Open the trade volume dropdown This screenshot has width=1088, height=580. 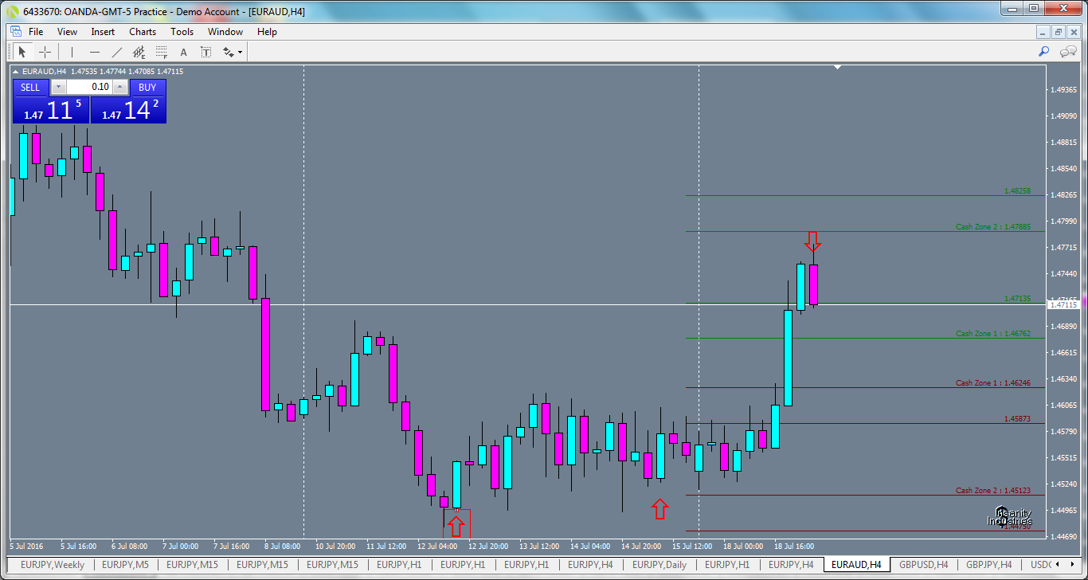click(58, 87)
